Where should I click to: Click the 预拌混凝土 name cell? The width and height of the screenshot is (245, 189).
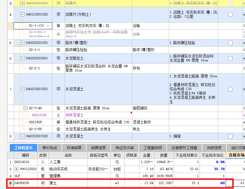pos(98,115)
